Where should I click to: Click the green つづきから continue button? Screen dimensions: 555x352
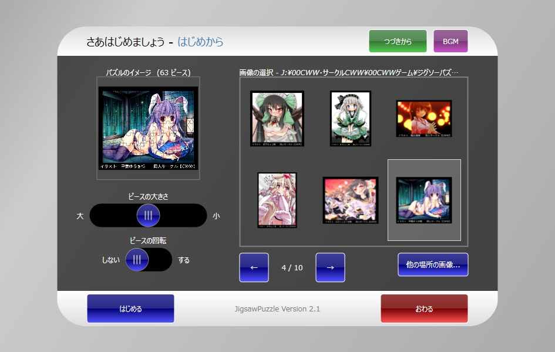pos(398,41)
